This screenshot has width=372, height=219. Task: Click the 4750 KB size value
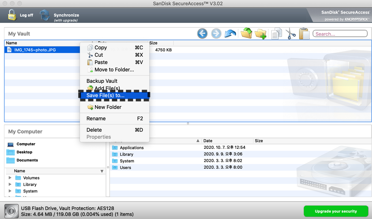tap(163, 50)
